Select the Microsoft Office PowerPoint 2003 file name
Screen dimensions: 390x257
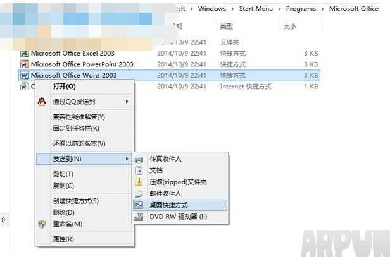point(82,64)
